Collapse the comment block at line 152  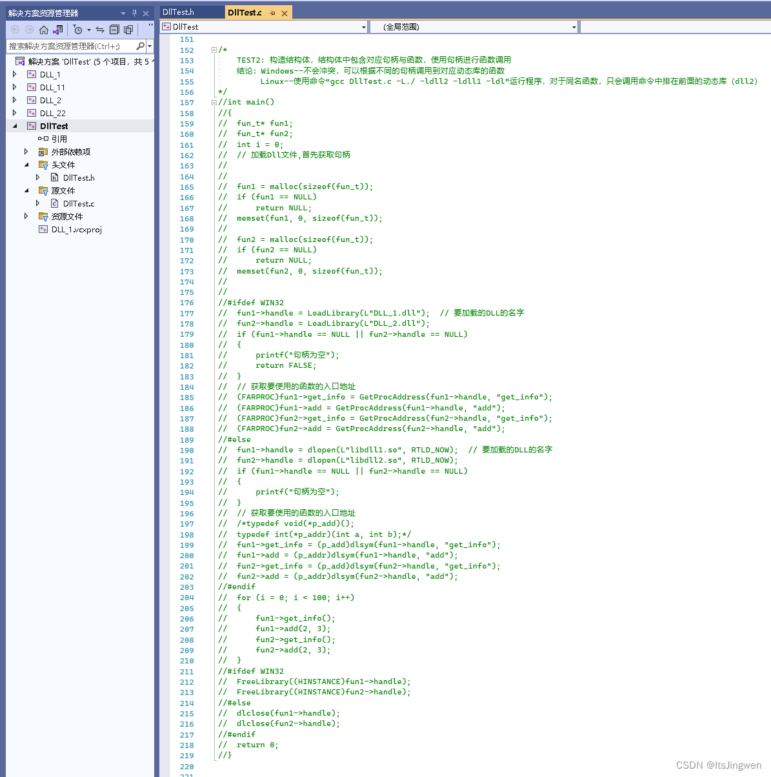(x=214, y=50)
